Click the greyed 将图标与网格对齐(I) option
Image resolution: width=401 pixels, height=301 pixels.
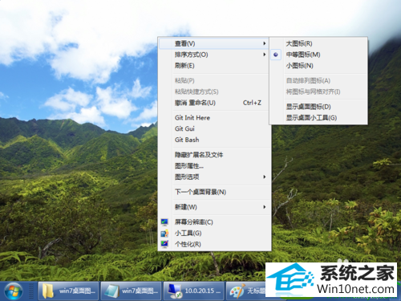pos(318,92)
